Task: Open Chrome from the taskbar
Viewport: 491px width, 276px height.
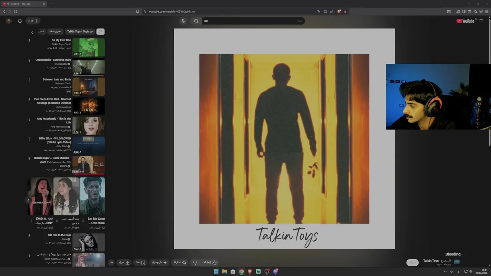Action: (241, 271)
